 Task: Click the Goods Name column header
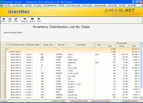click(x=81, y=45)
